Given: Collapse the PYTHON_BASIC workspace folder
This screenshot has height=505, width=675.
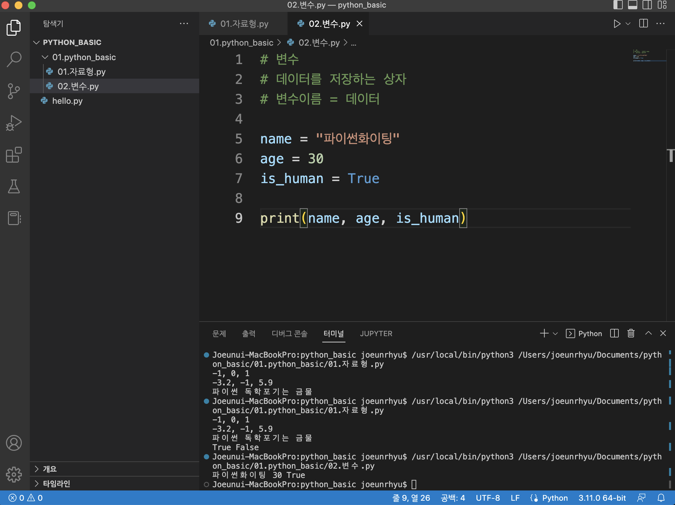Looking at the screenshot, I should pos(72,42).
